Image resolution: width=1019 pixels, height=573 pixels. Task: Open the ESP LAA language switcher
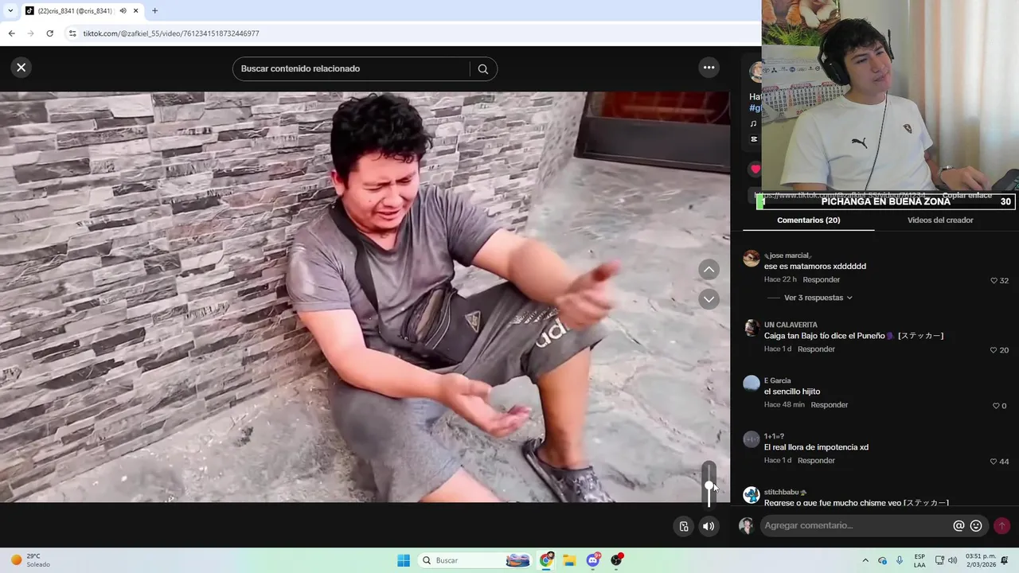(919, 560)
